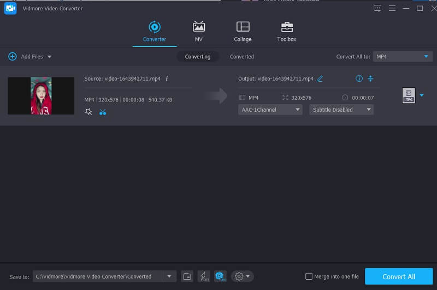Switch to the Toolbox tab
Image resolution: width=437 pixels, height=290 pixels.
[286, 32]
